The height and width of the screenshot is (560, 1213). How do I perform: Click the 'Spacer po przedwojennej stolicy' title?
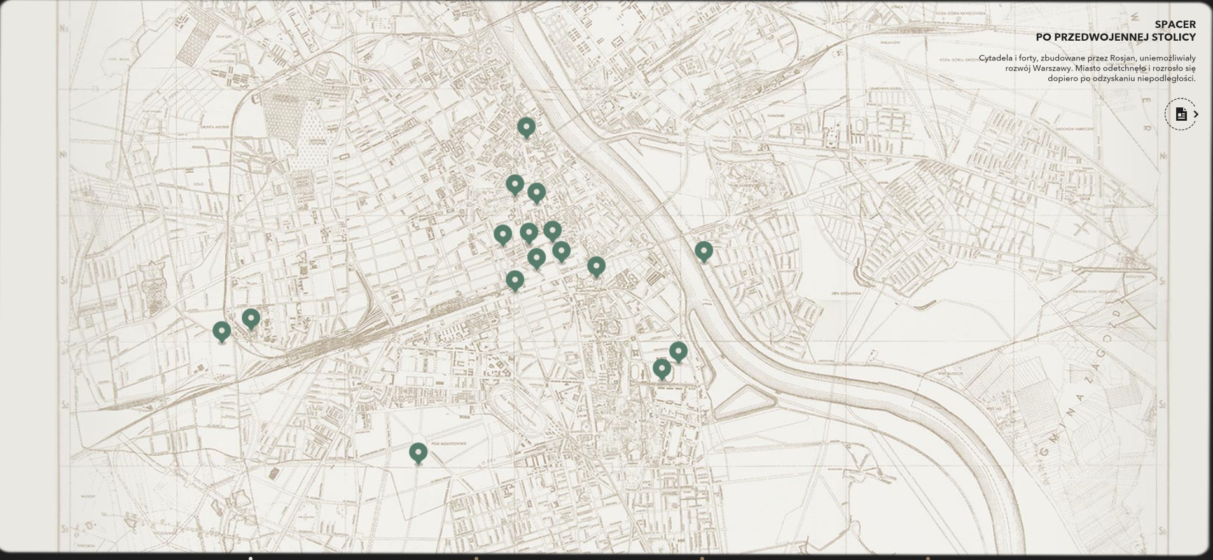[x=1116, y=31]
